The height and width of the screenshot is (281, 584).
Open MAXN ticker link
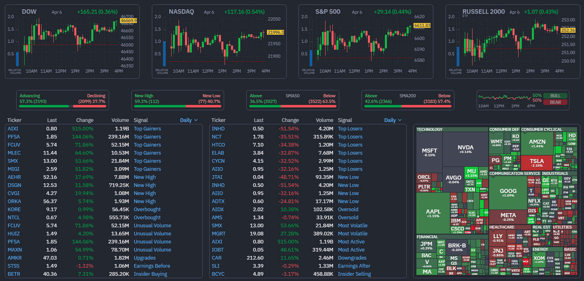(15, 250)
